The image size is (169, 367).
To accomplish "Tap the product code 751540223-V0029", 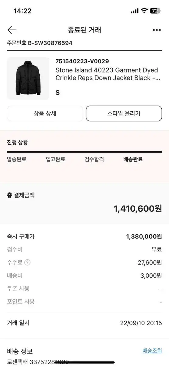I will point(82,61).
